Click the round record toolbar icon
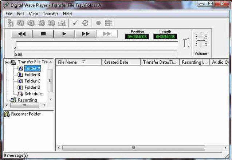Viewport: 232px width, 160px height. [x=98, y=23]
